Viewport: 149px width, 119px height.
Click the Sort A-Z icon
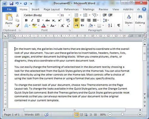[x=110, y=26]
